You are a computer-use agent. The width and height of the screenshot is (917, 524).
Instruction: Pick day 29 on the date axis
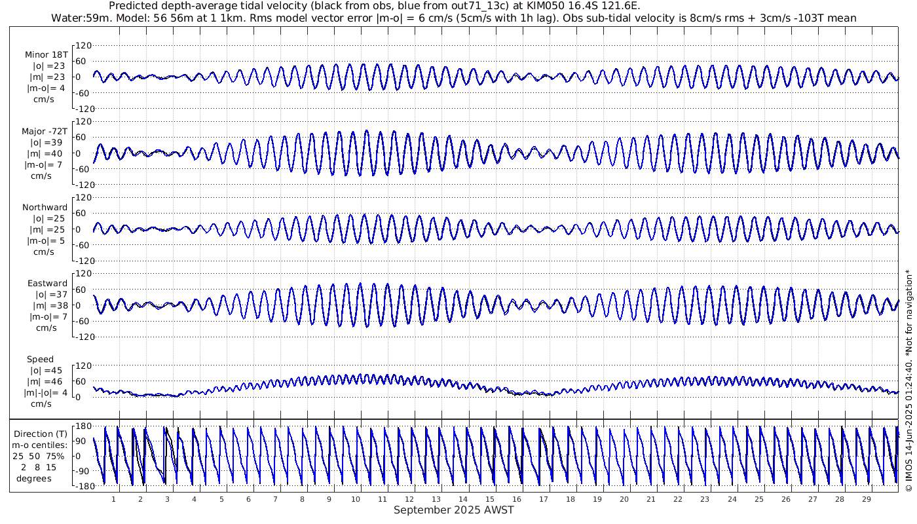coord(867,499)
